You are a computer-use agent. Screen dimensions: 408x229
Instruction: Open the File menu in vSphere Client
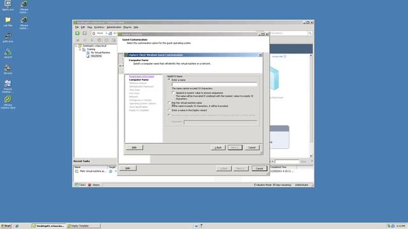[x=76, y=27]
